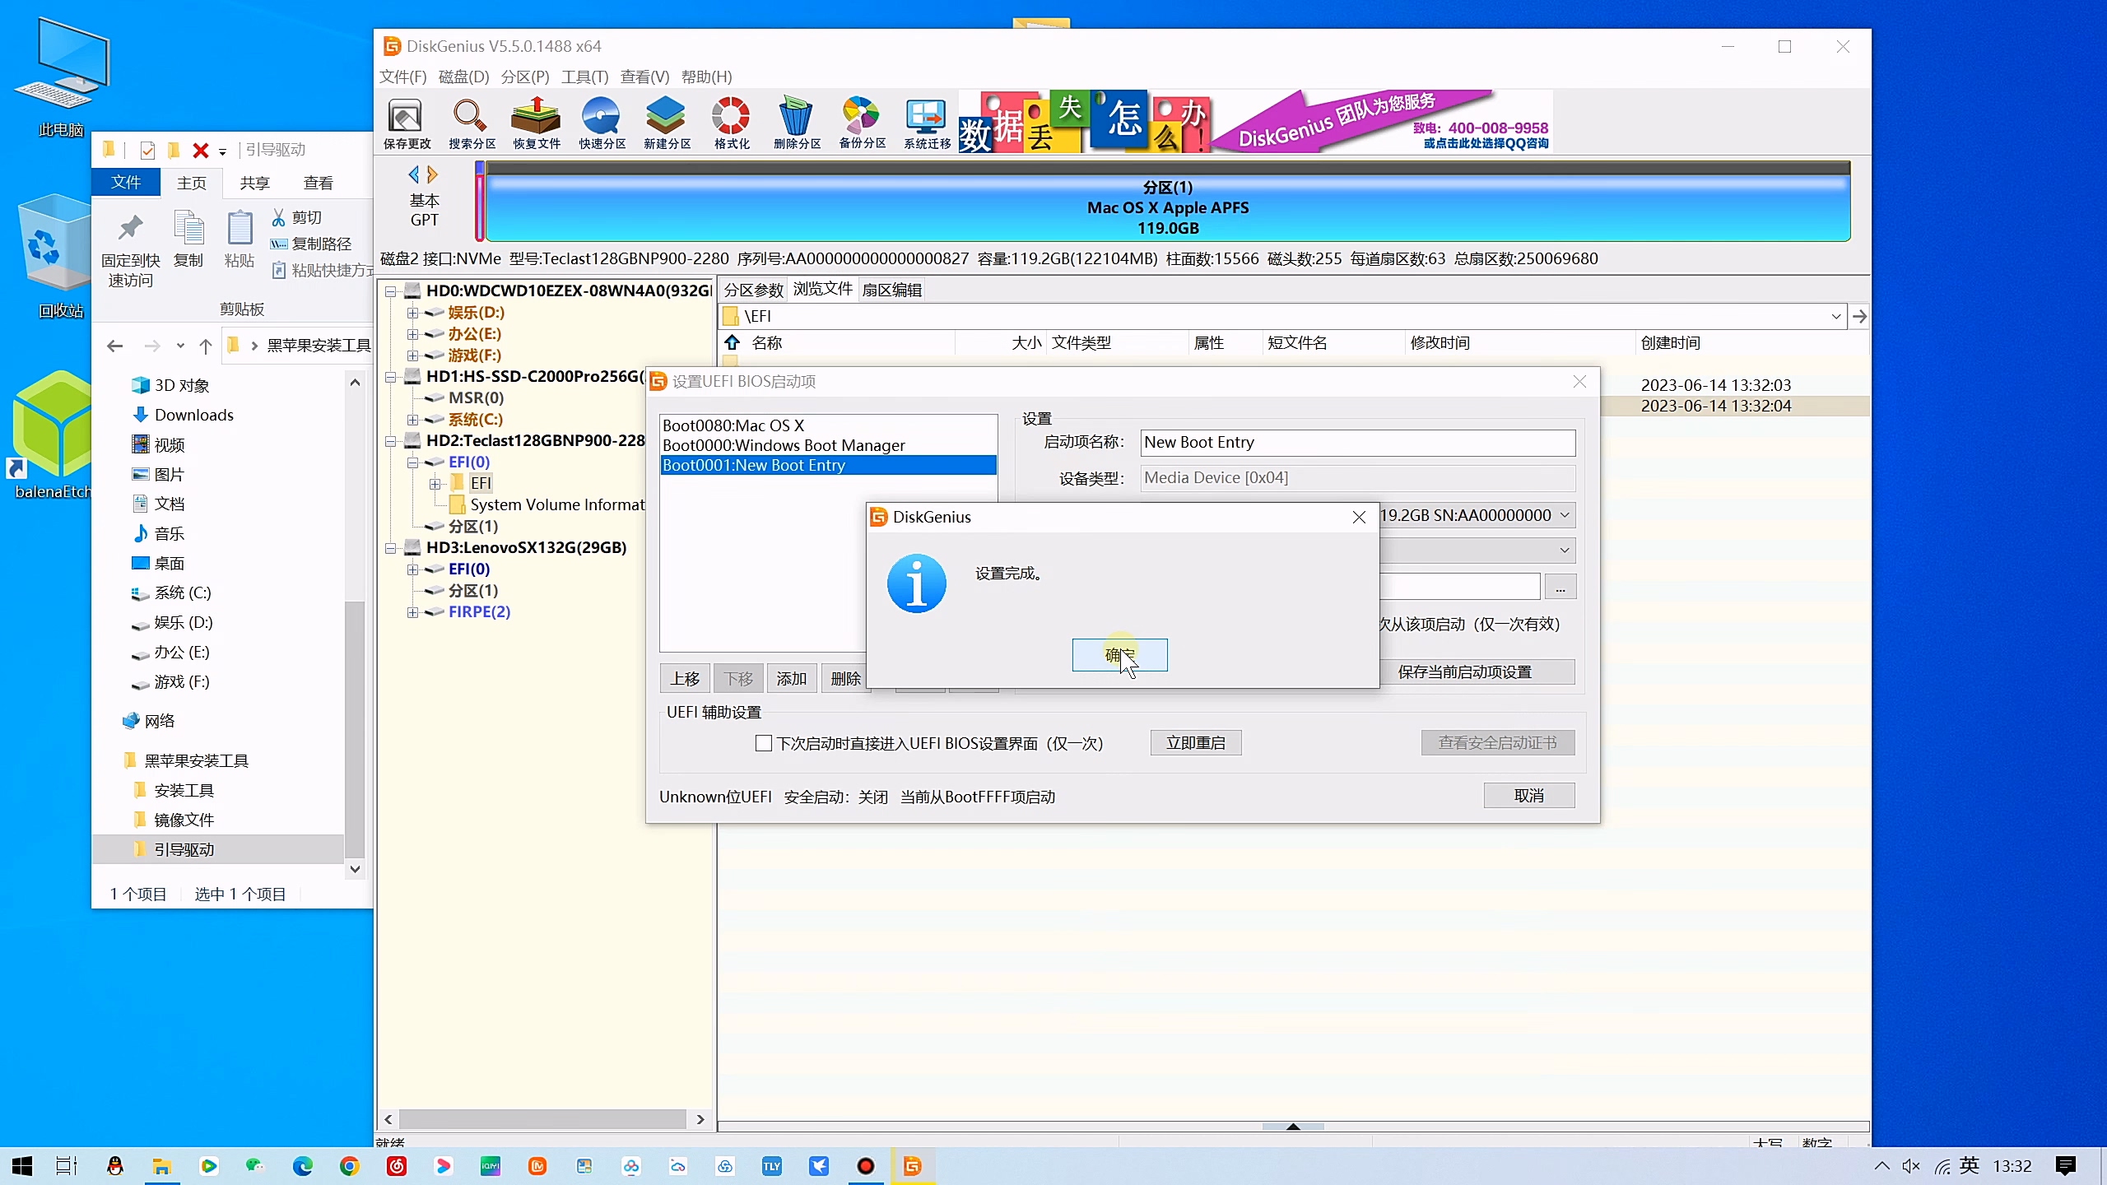Select Boot0000 Windows Boot Manager entry
The width and height of the screenshot is (2107, 1185).
(784, 445)
